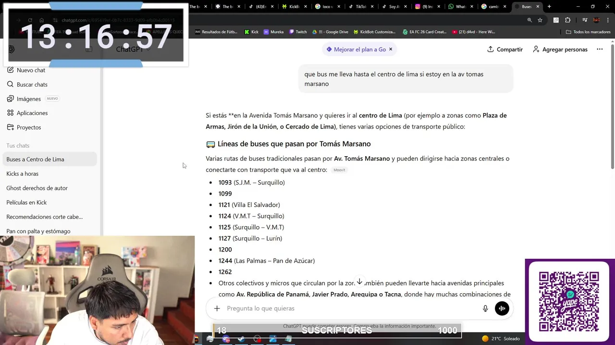Click heading Líneas de buses que pasan por Tomás Marsano

click(294, 144)
